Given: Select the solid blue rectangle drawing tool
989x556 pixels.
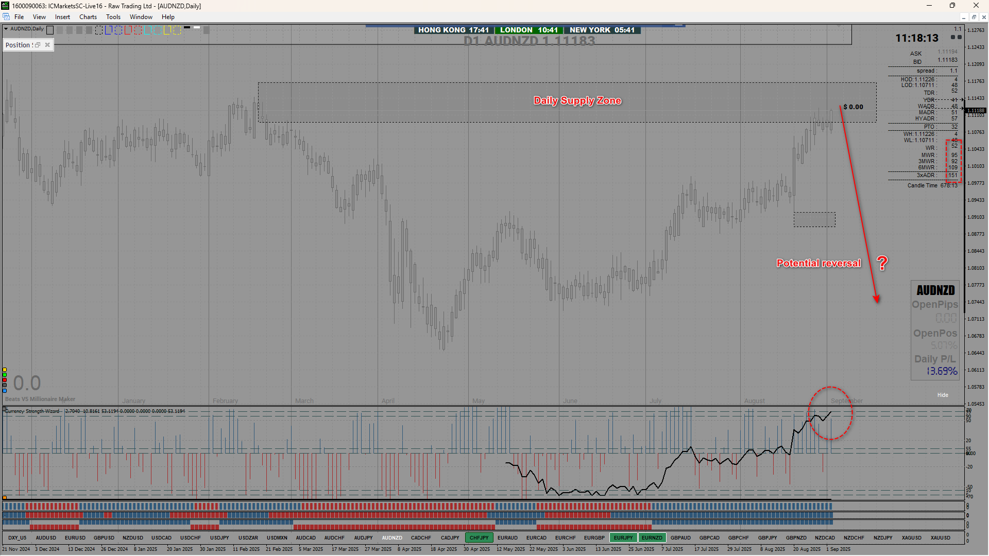Looking at the screenshot, I should tap(108, 30).
